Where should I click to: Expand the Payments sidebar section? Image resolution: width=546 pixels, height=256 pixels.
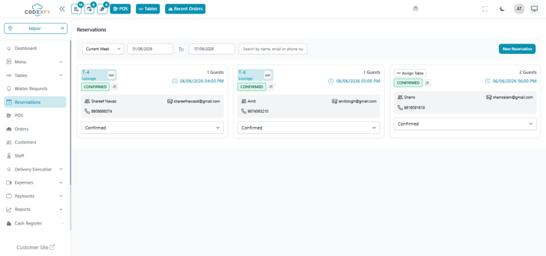tap(35, 196)
